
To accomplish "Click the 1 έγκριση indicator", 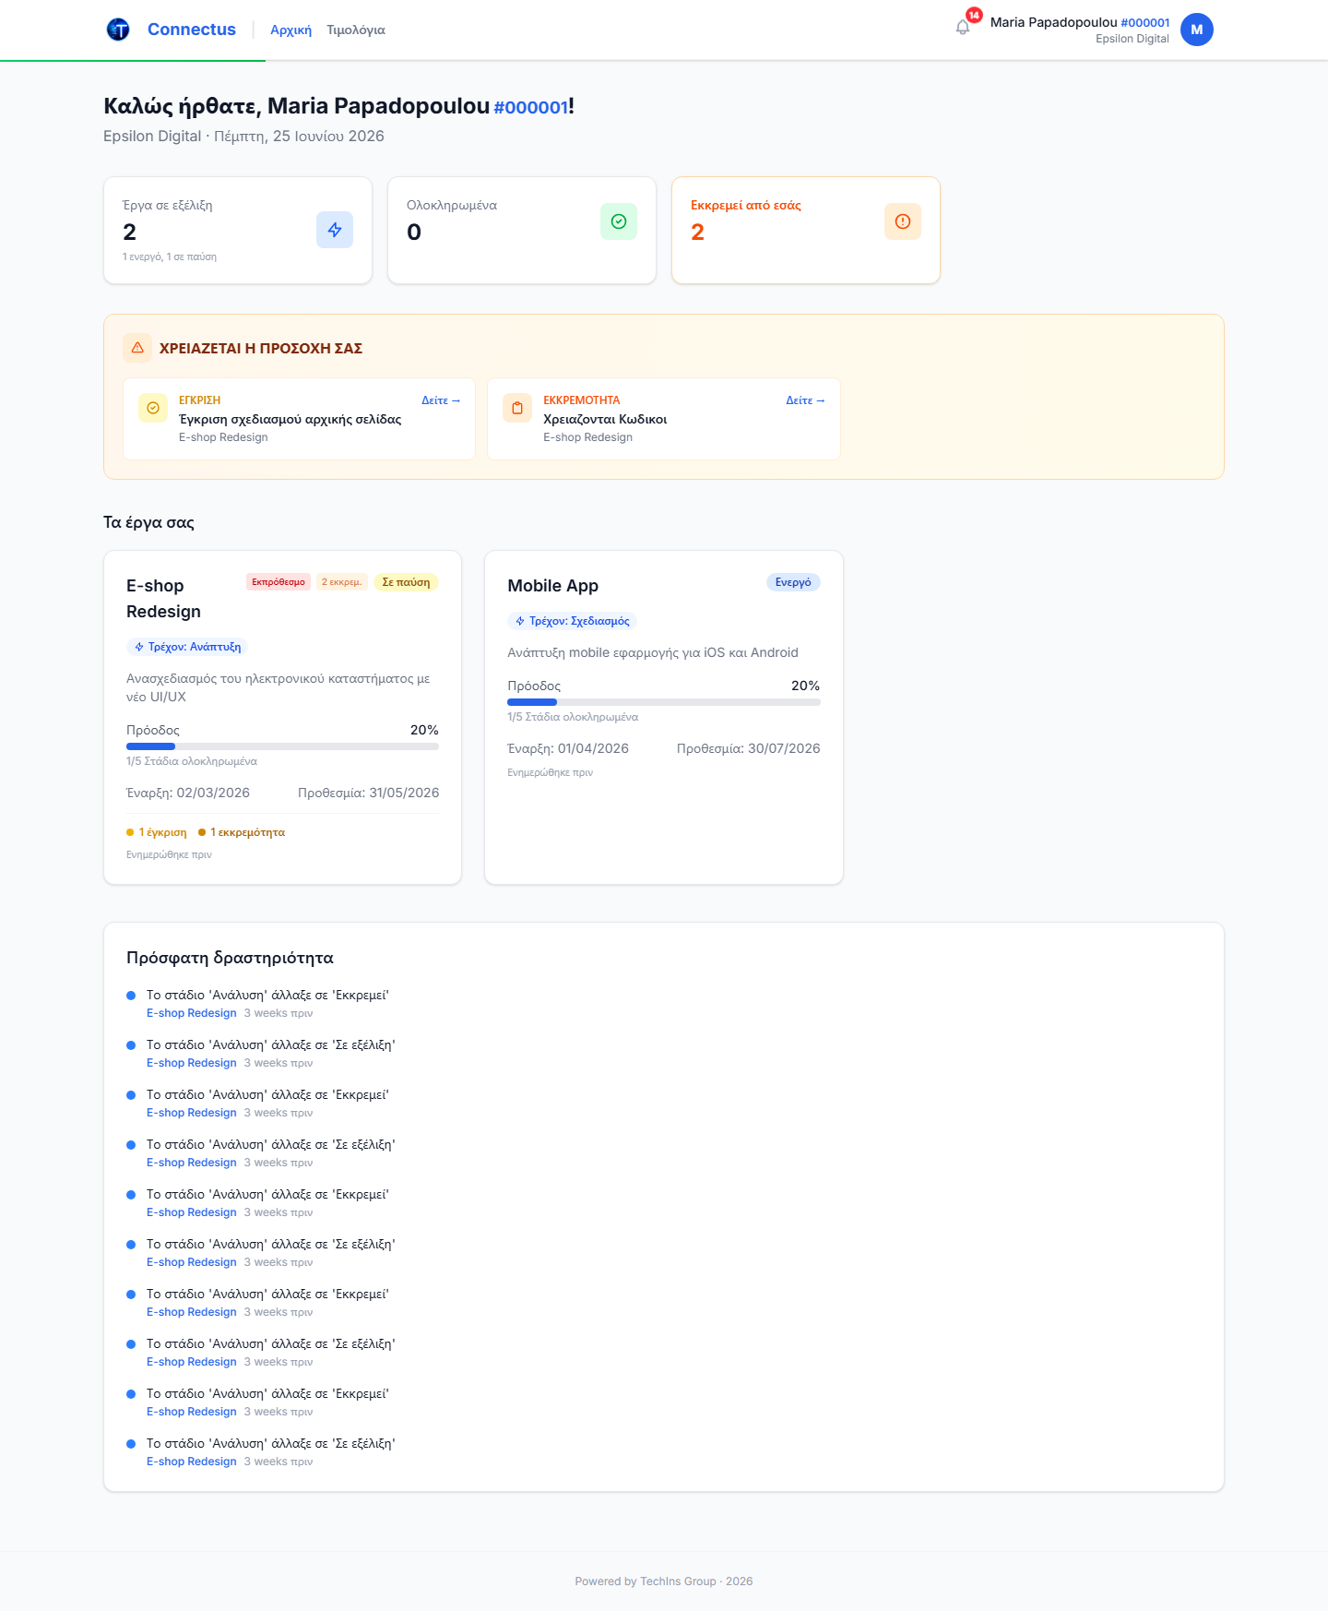I will coord(157,832).
